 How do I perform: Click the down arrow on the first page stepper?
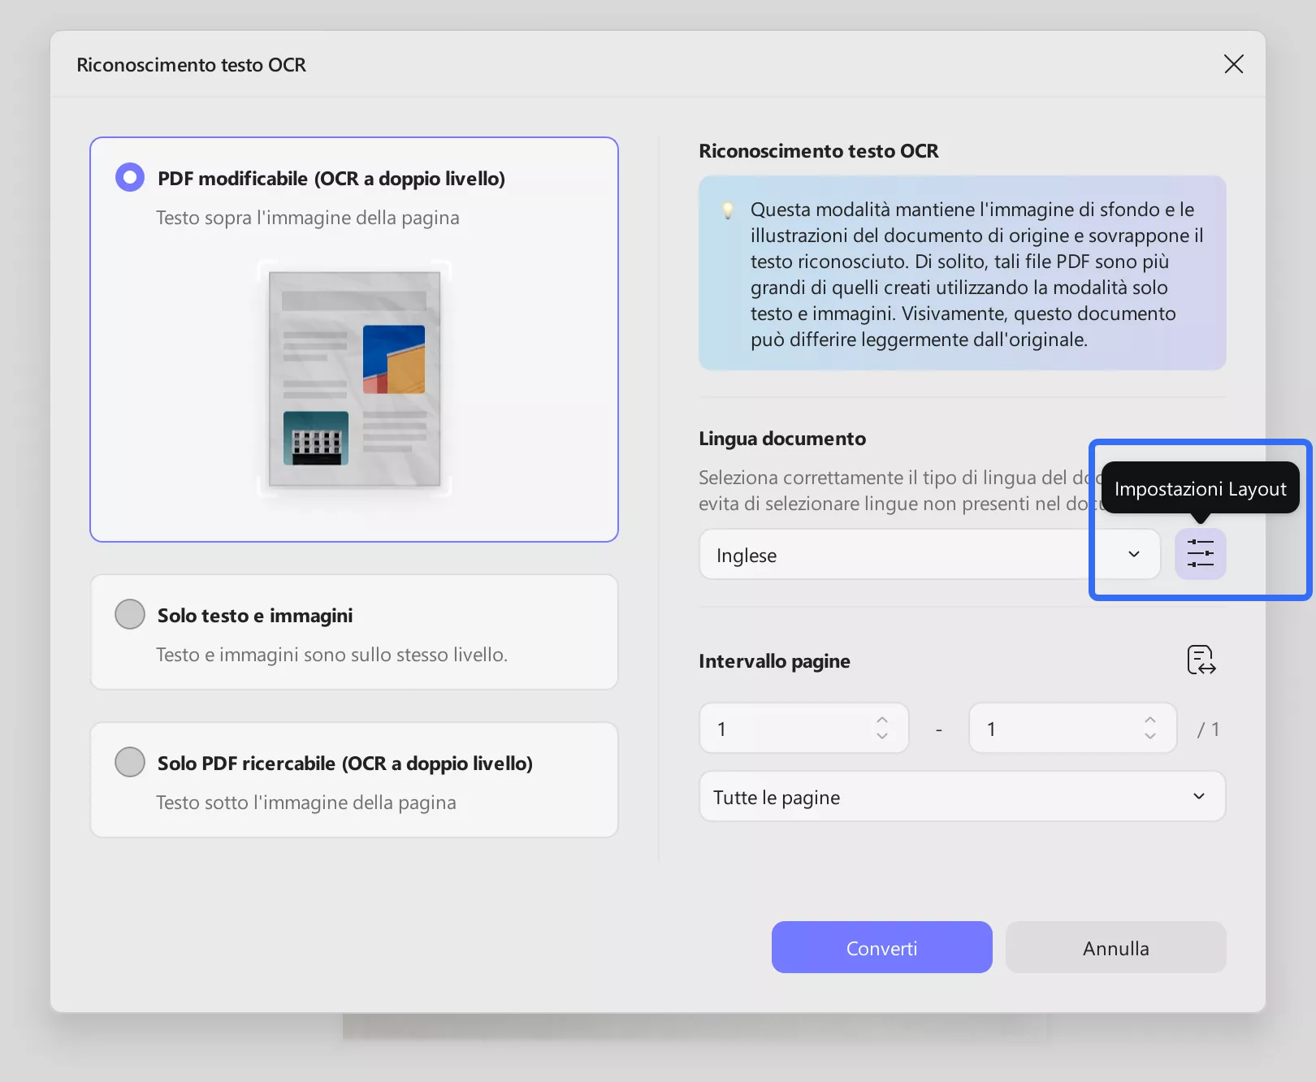(x=881, y=734)
